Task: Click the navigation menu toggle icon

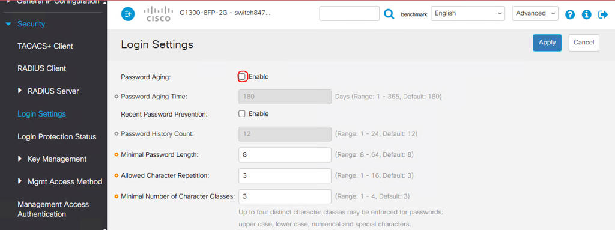Action: point(128,14)
